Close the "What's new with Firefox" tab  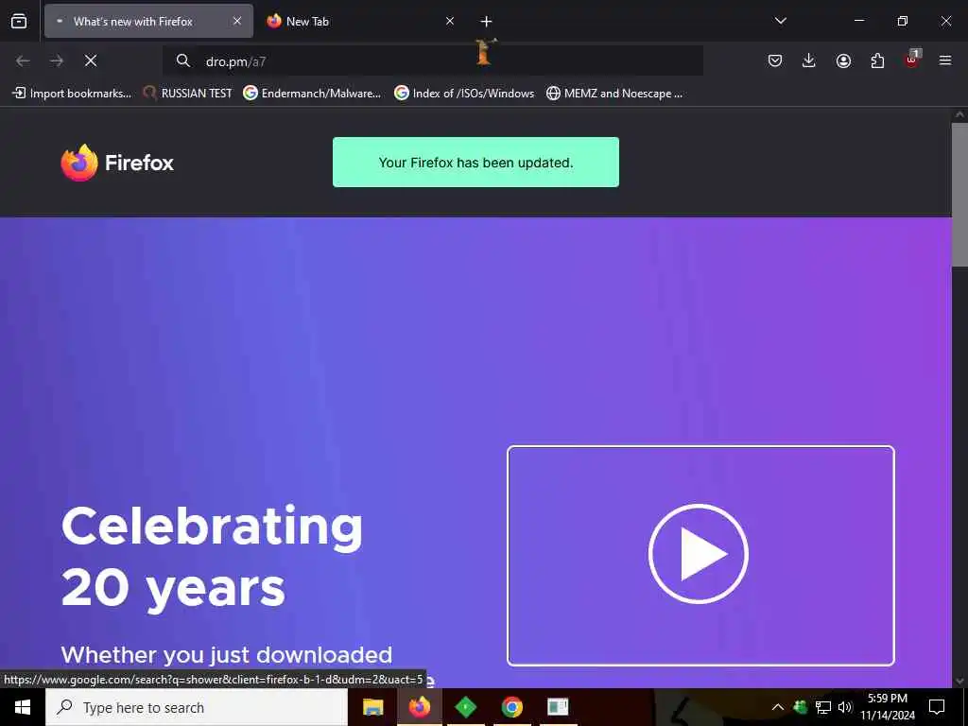point(237,21)
